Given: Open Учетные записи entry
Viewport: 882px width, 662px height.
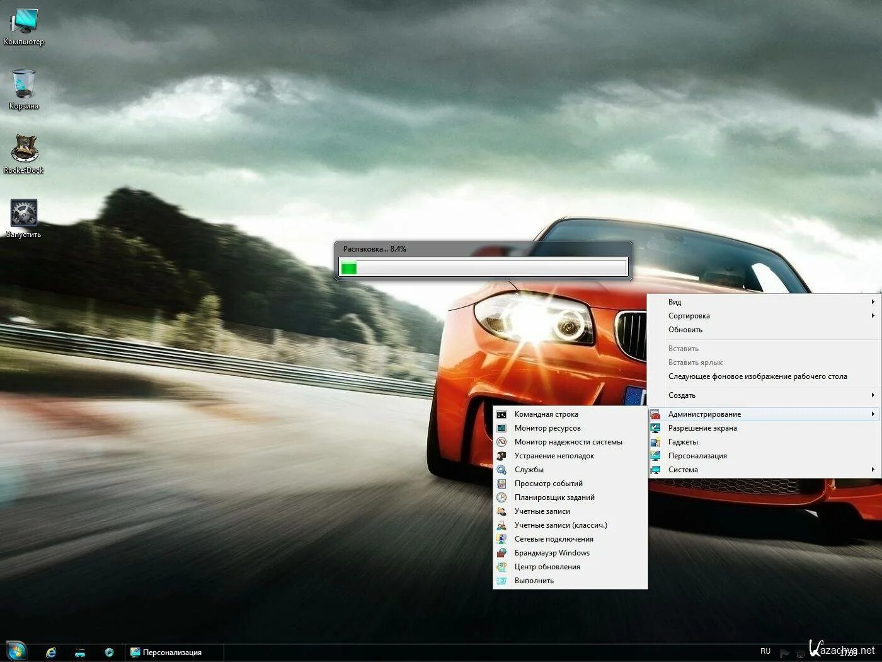Looking at the screenshot, I should [x=570, y=511].
